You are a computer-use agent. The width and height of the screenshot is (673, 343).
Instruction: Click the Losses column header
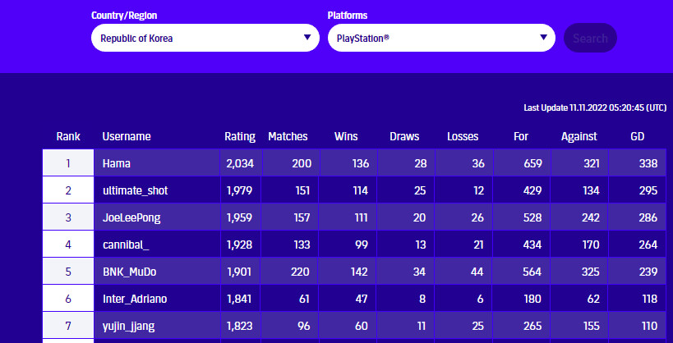pos(463,136)
